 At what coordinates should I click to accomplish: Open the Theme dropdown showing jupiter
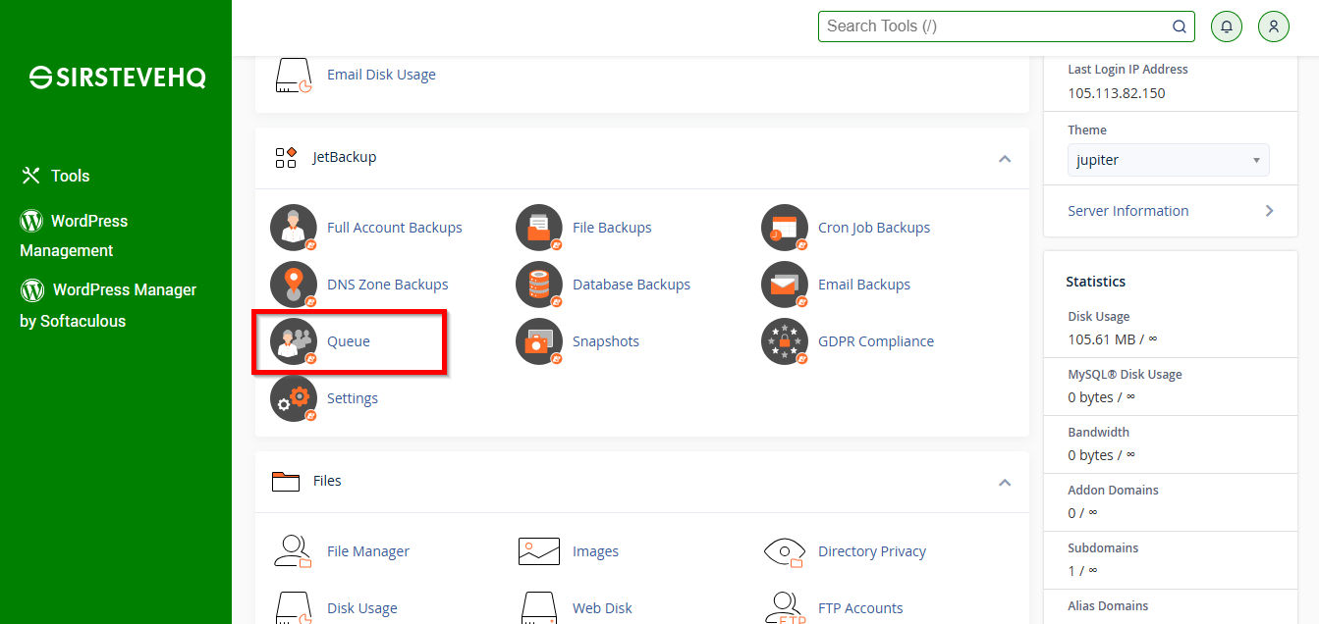(1169, 160)
